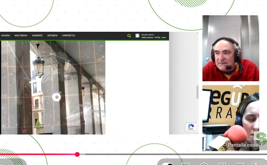
Task: Toggle the autoplay switch in player
Action: 168,164
